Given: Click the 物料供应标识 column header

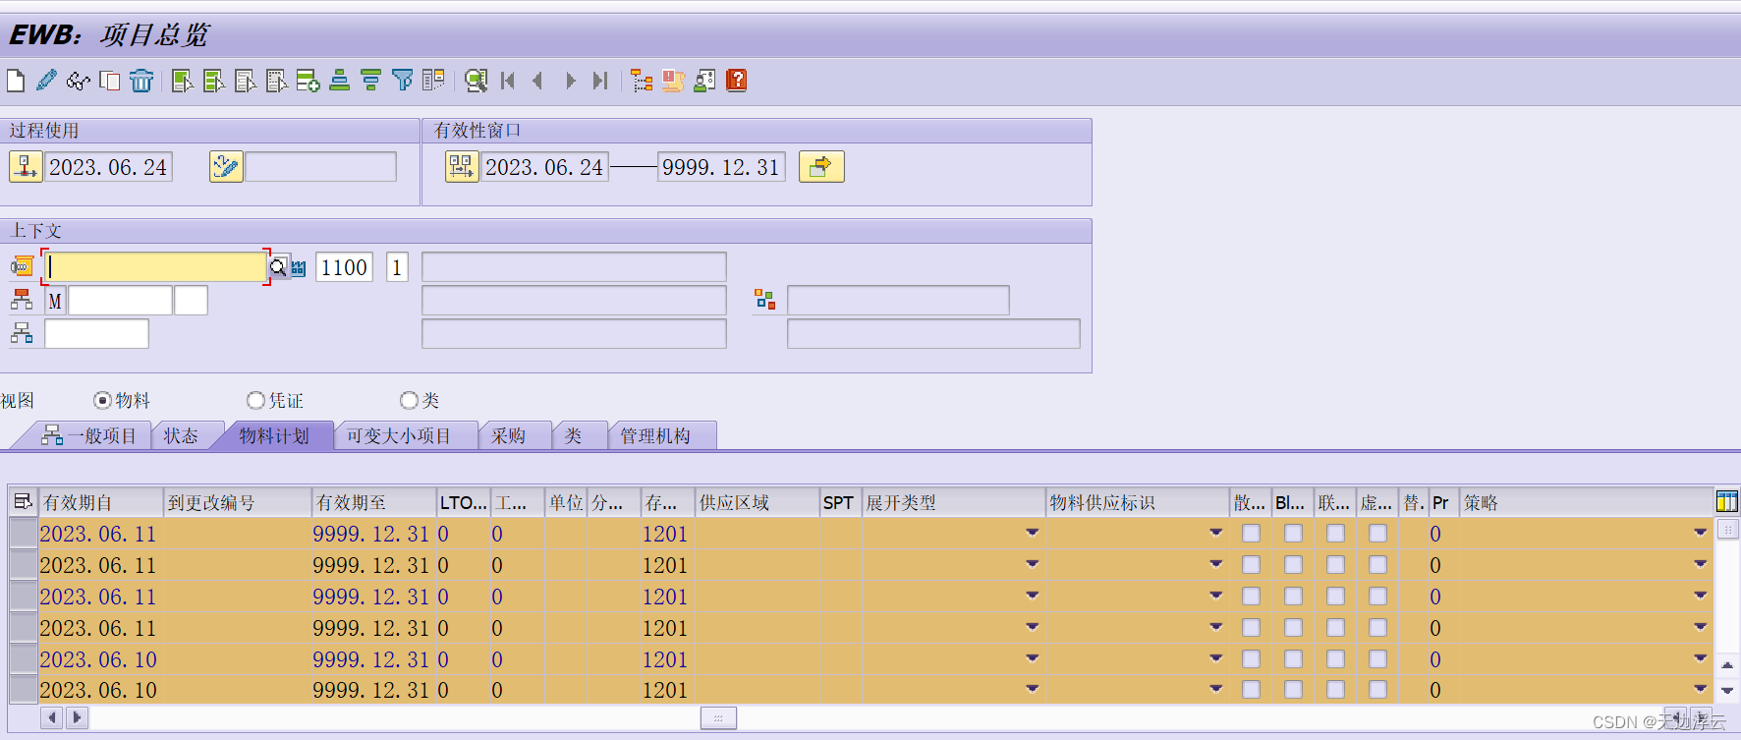Looking at the screenshot, I should point(1138,502).
